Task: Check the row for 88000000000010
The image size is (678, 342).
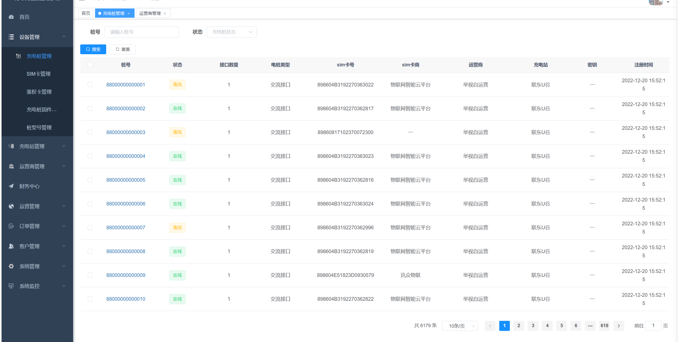Action: (x=90, y=299)
